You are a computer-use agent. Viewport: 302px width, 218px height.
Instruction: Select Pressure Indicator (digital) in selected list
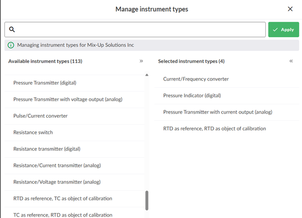click(x=192, y=96)
